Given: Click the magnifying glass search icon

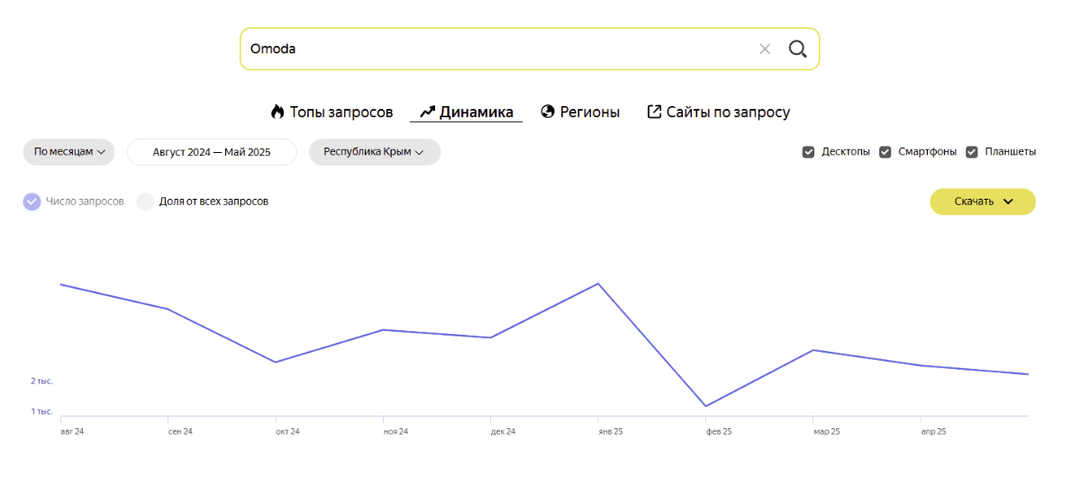Looking at the screenshot, I should tap(797, 49).
